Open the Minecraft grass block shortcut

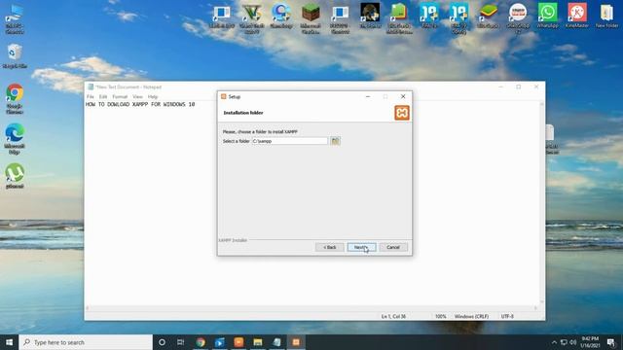click(311, 17)
